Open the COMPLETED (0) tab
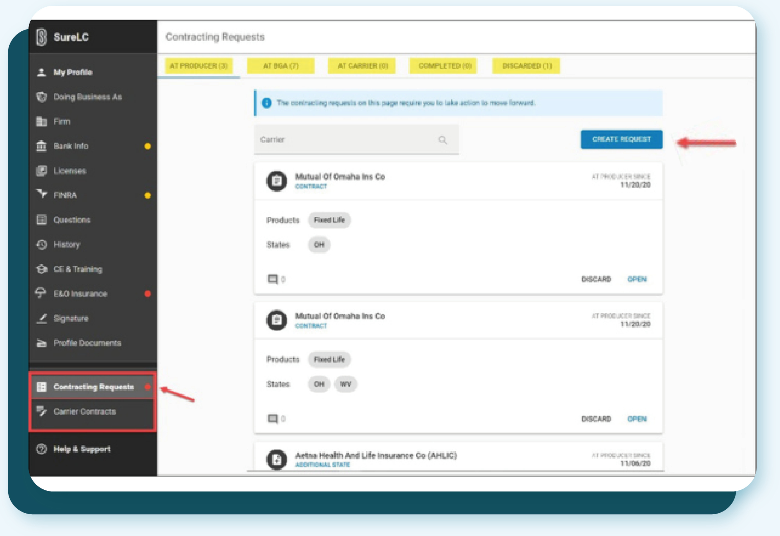Viewport: 780px width, 536px height. point(444,66)
